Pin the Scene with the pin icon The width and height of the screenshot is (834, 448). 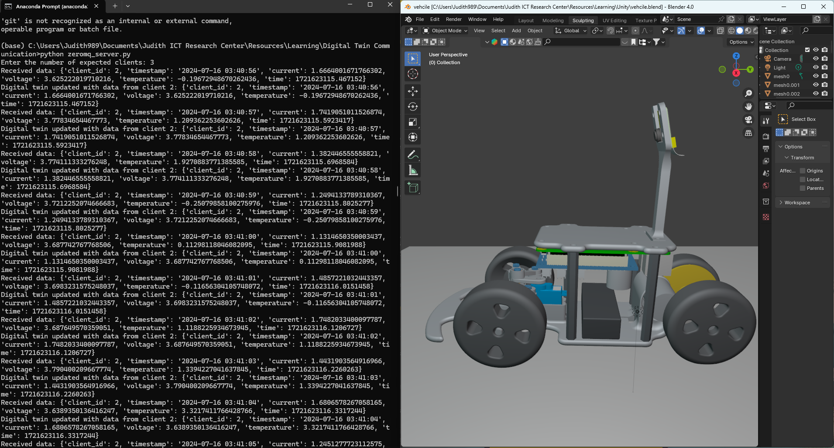(721, 19)
